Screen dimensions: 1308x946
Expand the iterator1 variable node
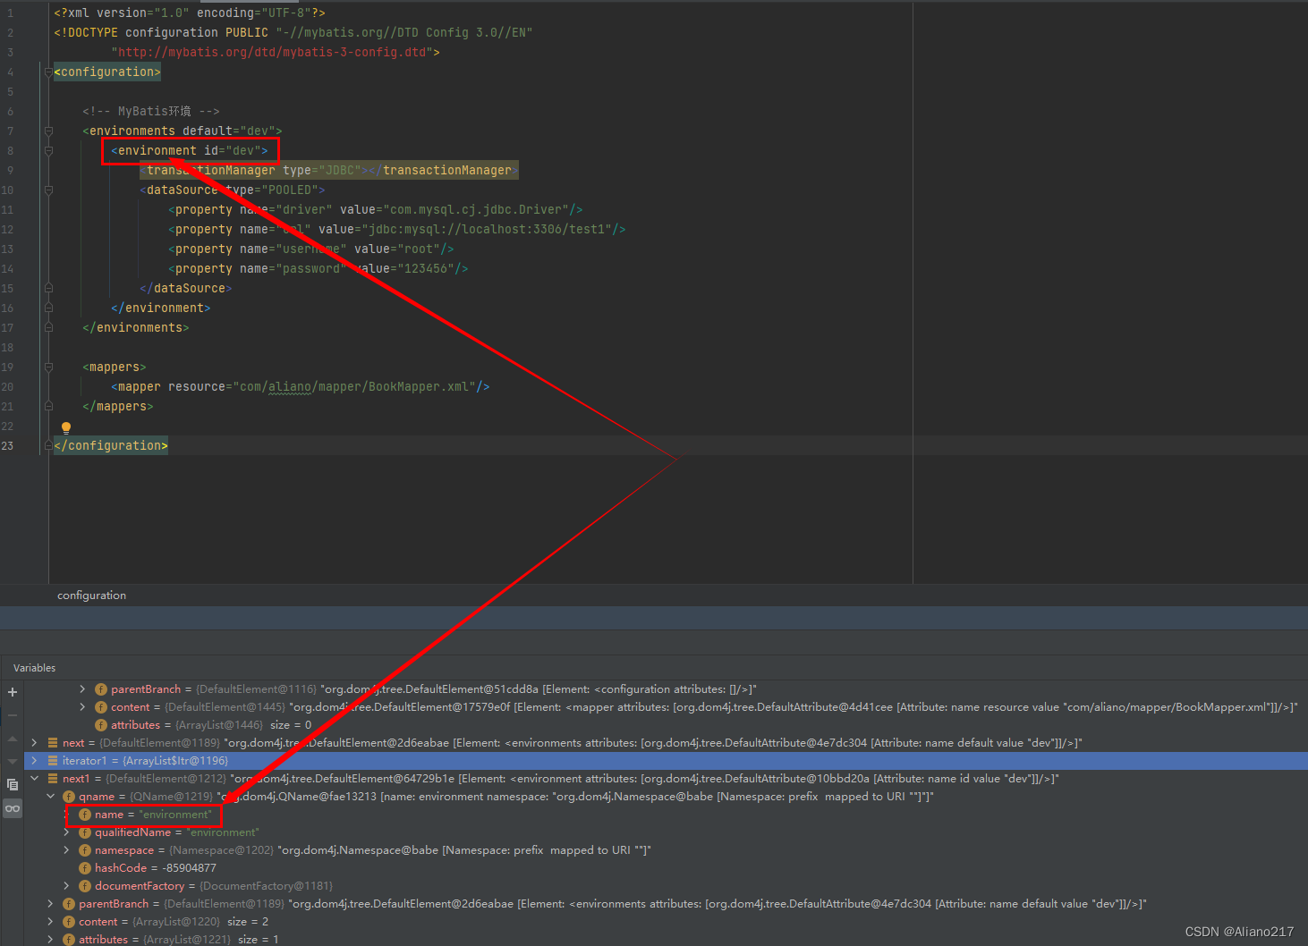[34, 761]
